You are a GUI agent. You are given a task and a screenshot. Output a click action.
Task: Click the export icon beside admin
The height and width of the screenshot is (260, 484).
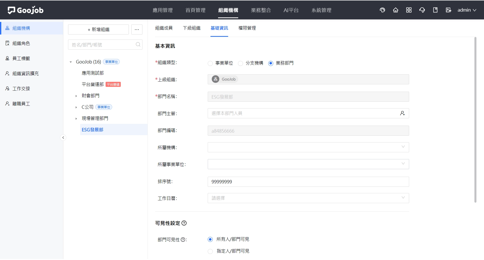point(448,10)
